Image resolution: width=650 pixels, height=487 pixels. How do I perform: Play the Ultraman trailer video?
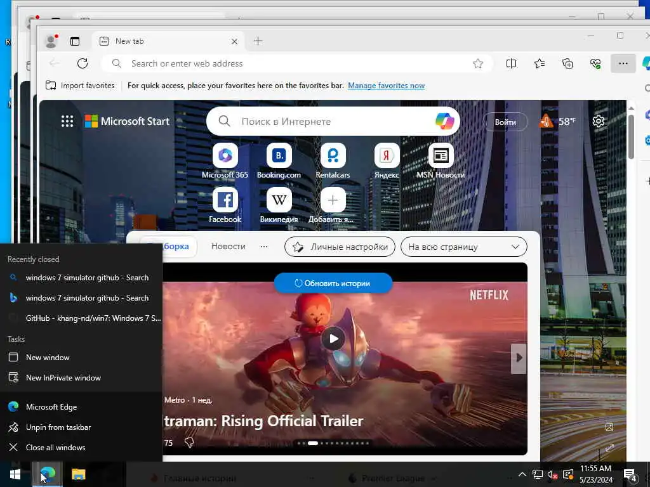click(333, 339)
